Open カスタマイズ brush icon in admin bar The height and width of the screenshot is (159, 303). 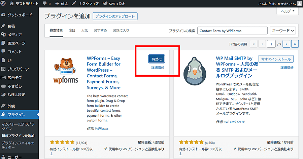(74, 3)
